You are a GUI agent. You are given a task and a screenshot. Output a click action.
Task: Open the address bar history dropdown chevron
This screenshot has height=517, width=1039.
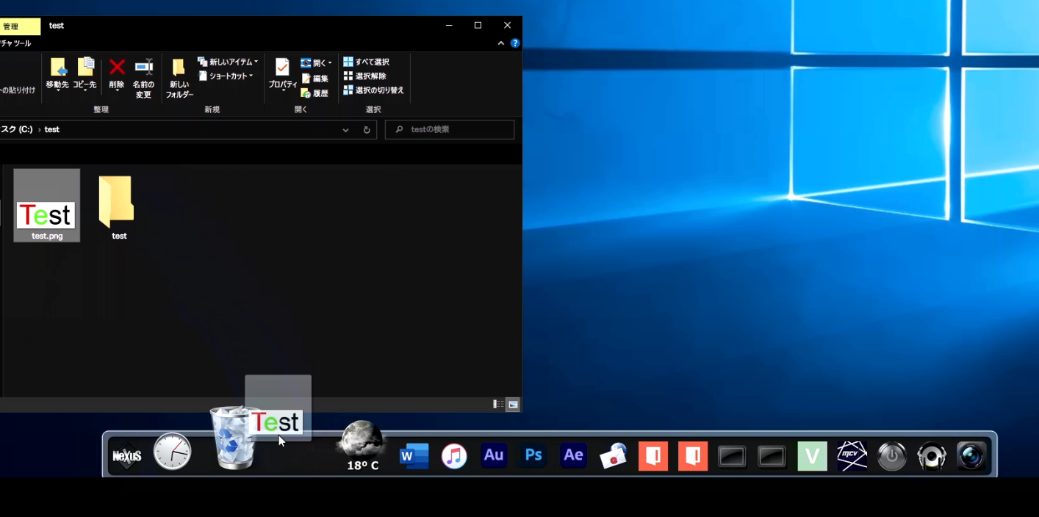[x=345, y=130]
